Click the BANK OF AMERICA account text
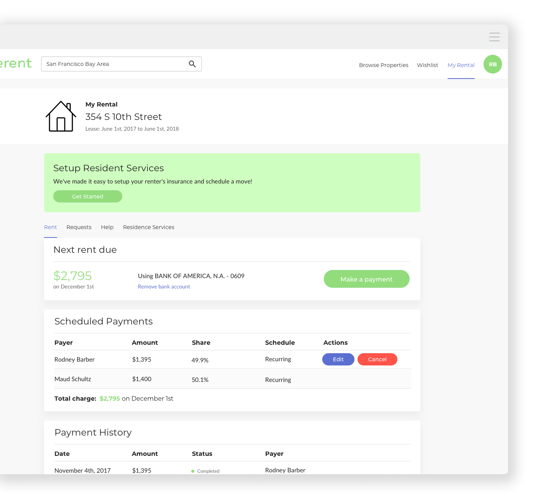538x498 pixels. coord(191,276)
